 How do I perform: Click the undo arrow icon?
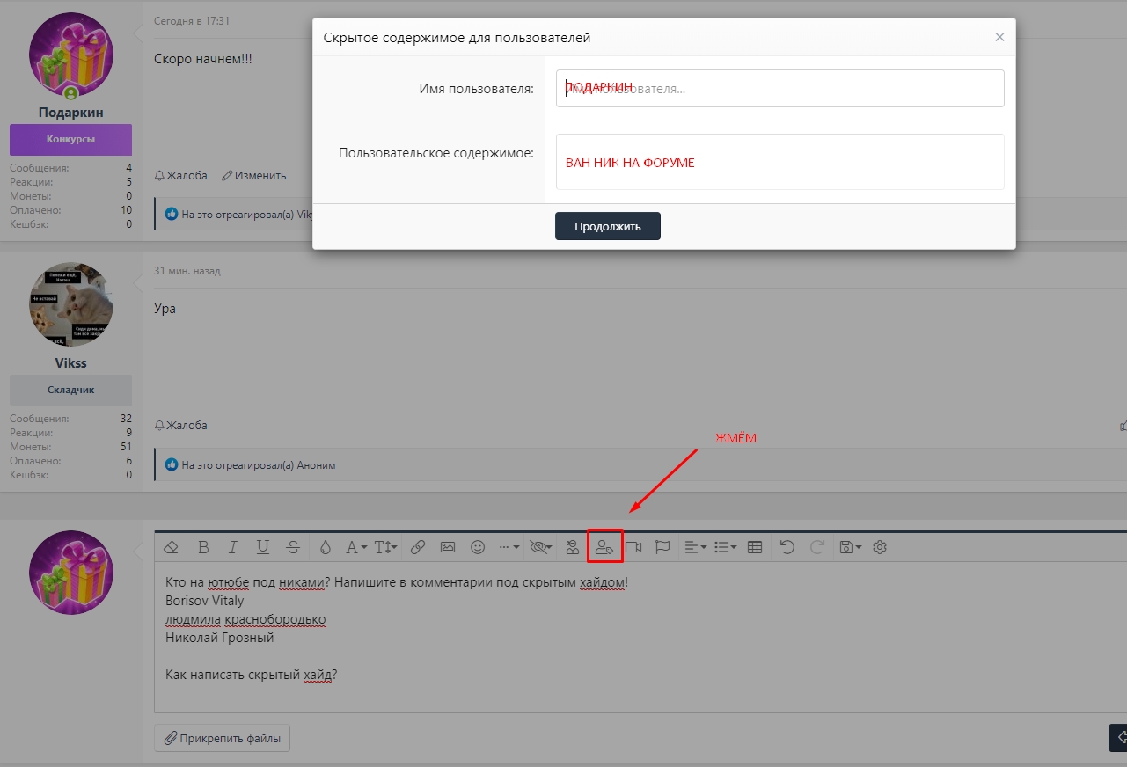pyautogui.click(x=787, y=547)
